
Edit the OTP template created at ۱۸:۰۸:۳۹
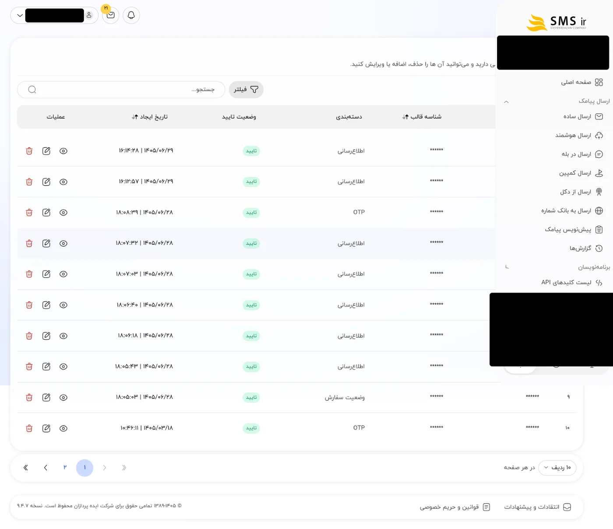[46, 212]
